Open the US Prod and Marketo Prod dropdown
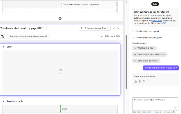The image size is (181, 114). 95,28
